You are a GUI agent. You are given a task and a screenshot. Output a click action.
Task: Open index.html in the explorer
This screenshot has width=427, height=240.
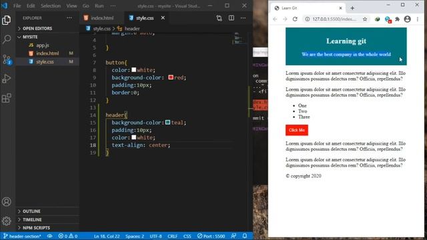(47, 53)
